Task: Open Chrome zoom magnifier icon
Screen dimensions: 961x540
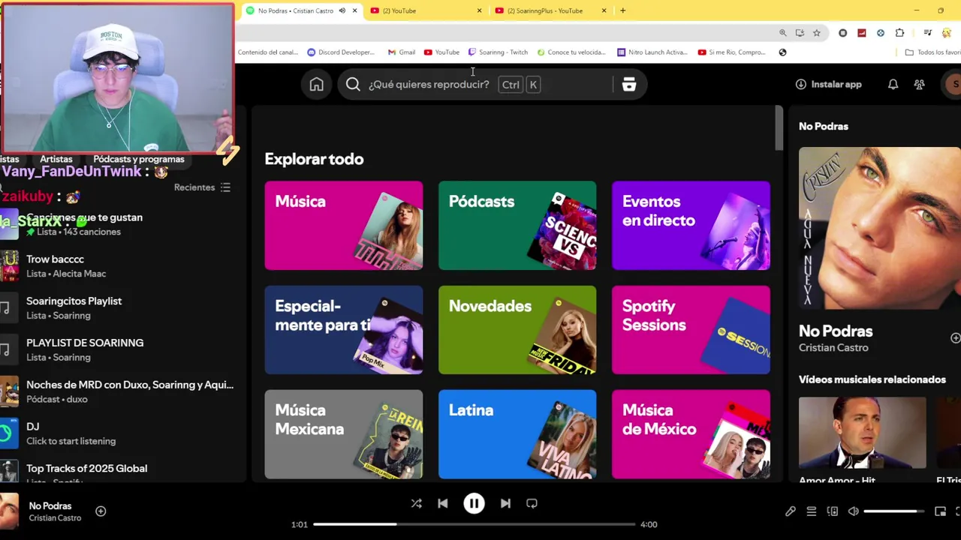Action: click(782, 33)
